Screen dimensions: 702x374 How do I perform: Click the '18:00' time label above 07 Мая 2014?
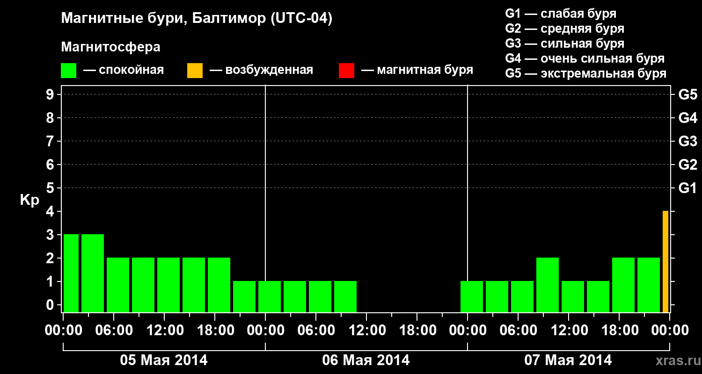(619, 330)
